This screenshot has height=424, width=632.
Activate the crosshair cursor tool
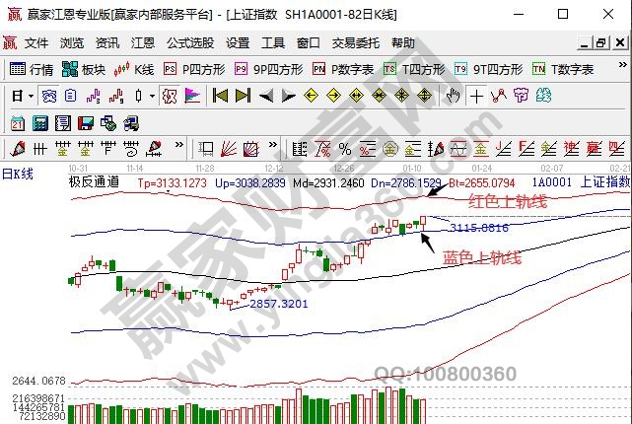(x=477, y=96)
